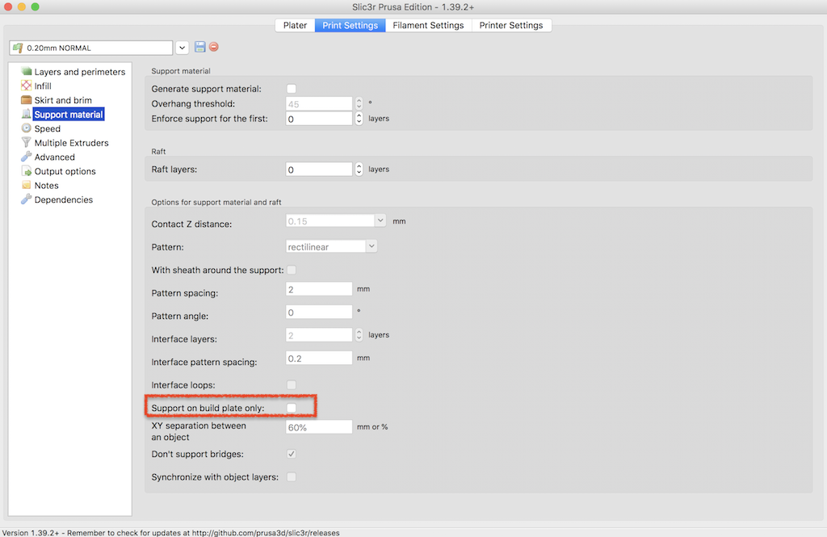Switch to the Filament Settings tab
This screenshot has width=827, height=537.
point(428,25)
